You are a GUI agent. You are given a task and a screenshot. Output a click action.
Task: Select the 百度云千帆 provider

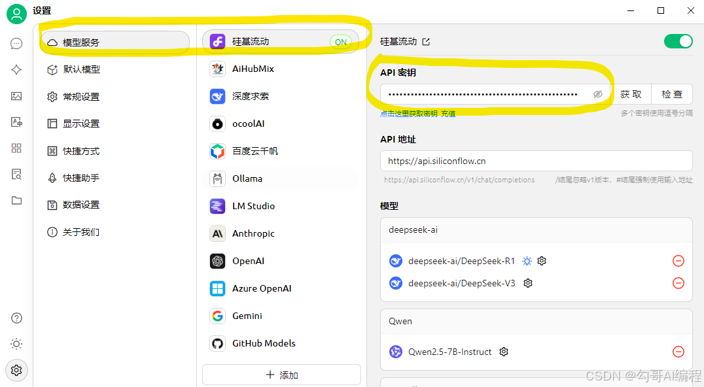[x=281, y=151]
